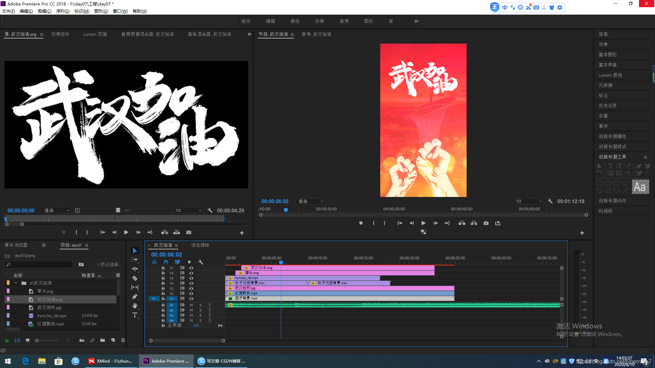Select the Type tool
This screenshot has width=655, height=368.
pyautogui.click(x=135, y=315)
